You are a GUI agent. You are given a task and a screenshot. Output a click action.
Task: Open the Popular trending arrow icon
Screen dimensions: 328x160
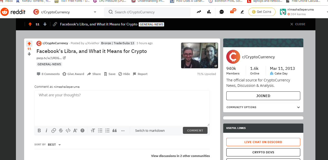tap(199, 12)
